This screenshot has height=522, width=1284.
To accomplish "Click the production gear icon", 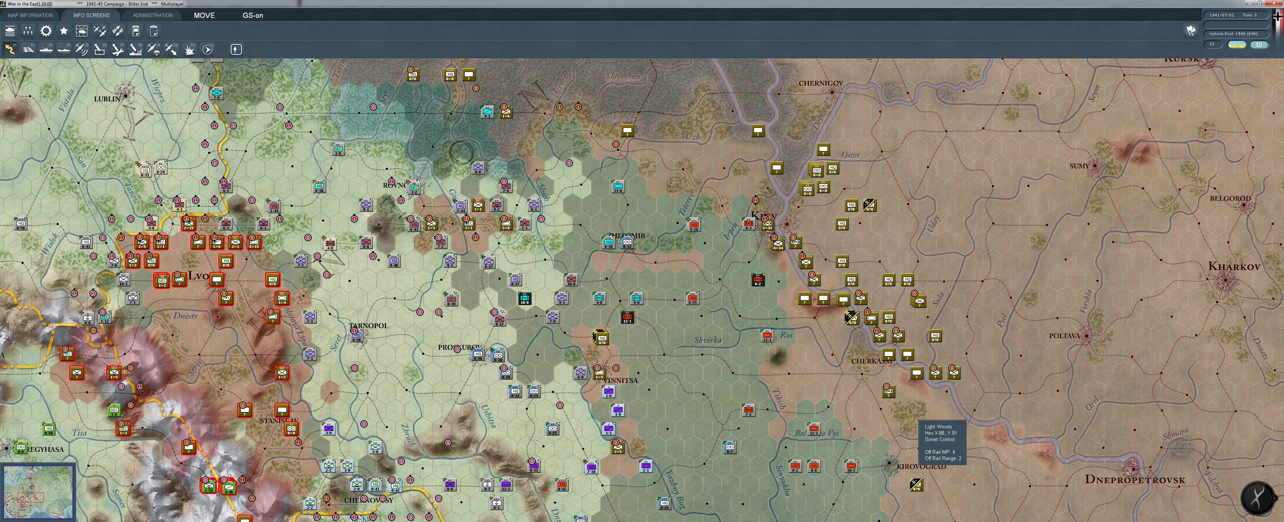I will click(x=46, y=31).
